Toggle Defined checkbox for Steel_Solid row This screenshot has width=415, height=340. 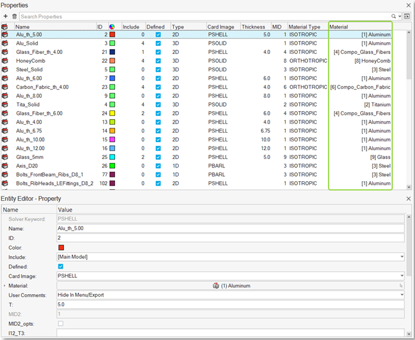point(158,69)
